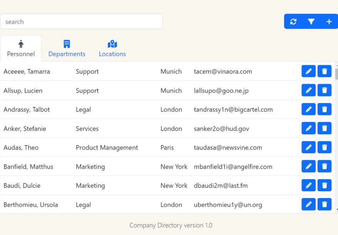Edit Lucien Allsup's entry
The width and height of the screenshot is (338, 235).
pyautogui.click(x=308, y=90)
